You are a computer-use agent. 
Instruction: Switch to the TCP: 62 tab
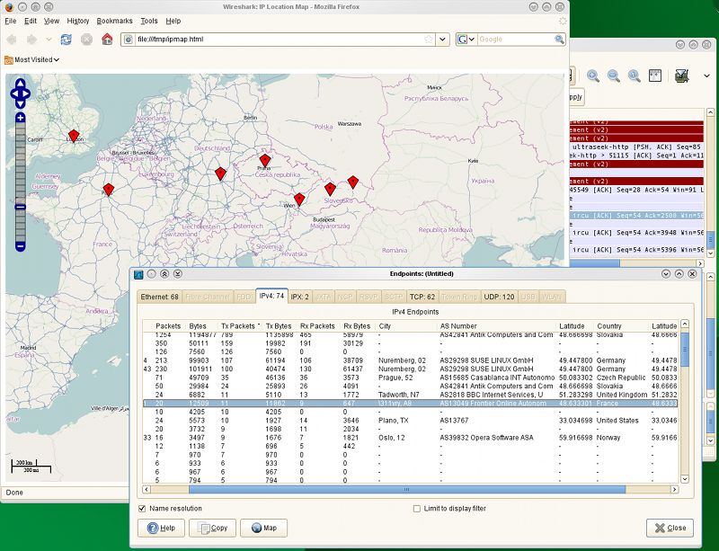[422, 298]
